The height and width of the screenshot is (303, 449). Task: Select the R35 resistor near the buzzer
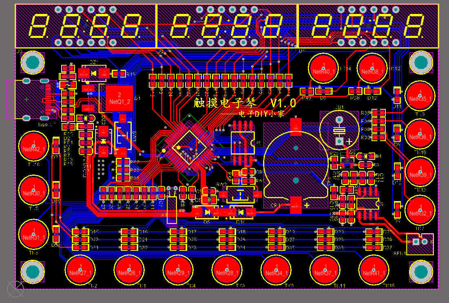click(378, 113)
